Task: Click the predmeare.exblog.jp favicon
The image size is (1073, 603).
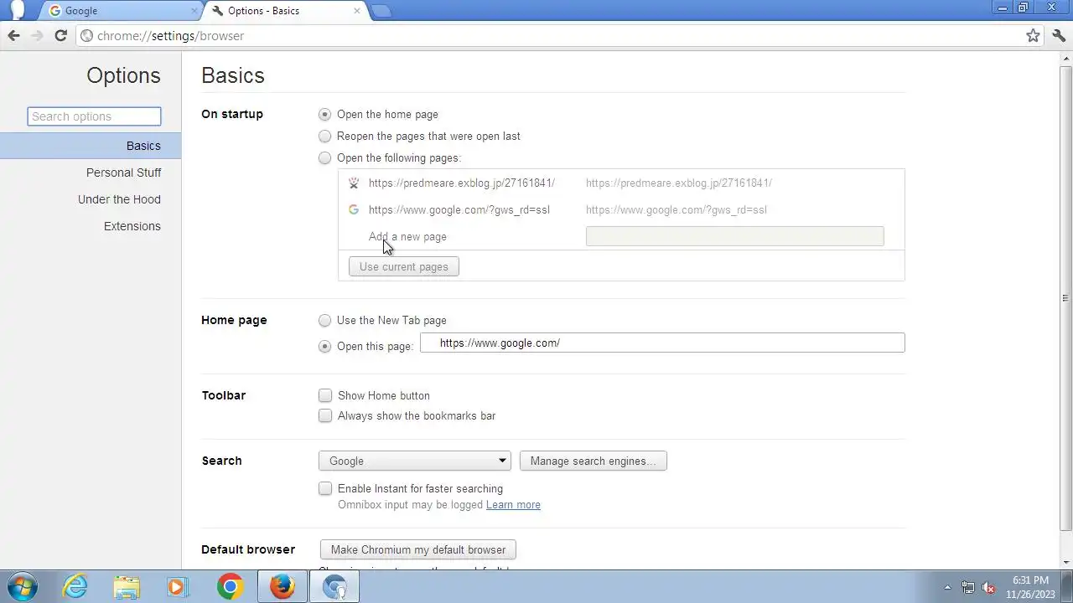Action: click(x=354, y=183)
